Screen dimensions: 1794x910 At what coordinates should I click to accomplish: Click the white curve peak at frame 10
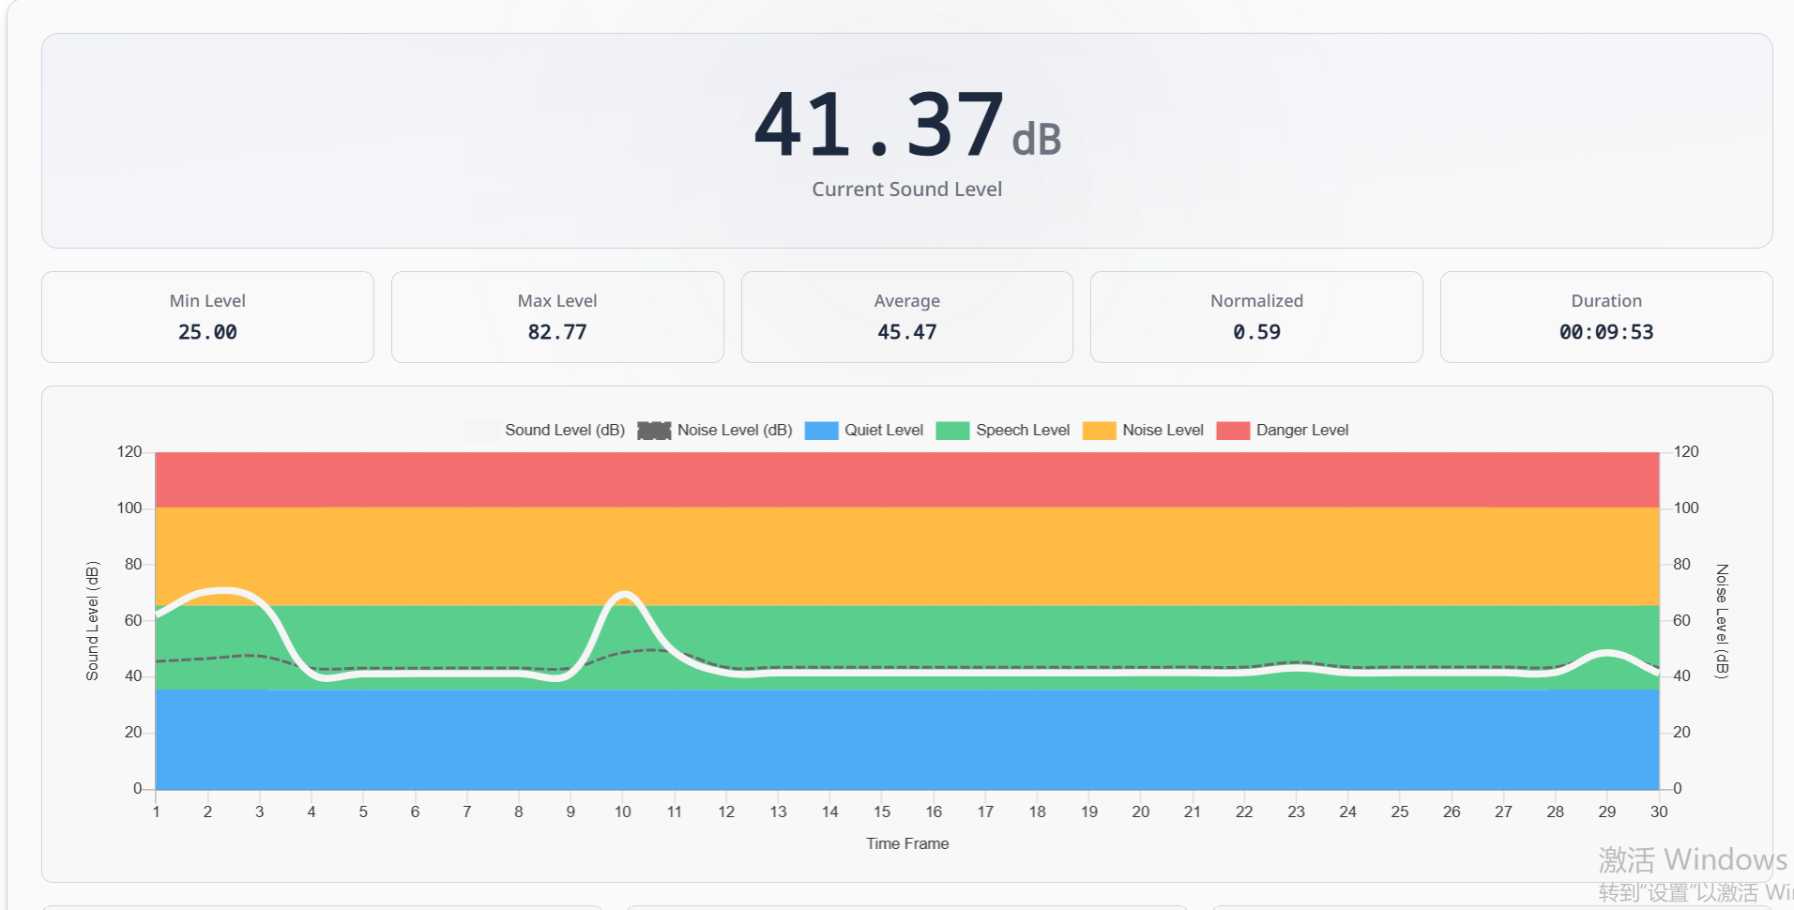[623, 593]
